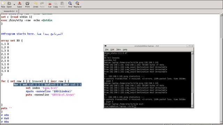Click the terminal scrollbar thumb
This screenshot has width=223, height=125.
coord(192,99)
